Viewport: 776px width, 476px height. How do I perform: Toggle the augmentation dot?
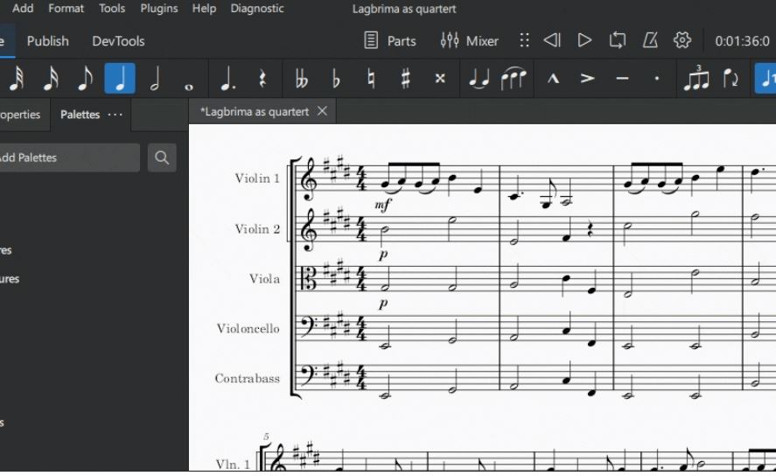pyautogui.click(x=227, y=79)
